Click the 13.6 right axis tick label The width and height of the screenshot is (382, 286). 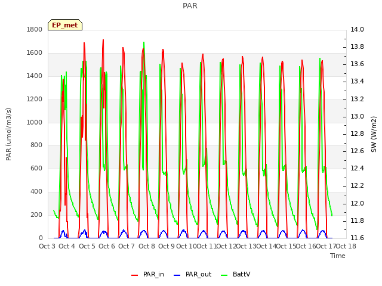pyautogui.click(x=357, y=64)
